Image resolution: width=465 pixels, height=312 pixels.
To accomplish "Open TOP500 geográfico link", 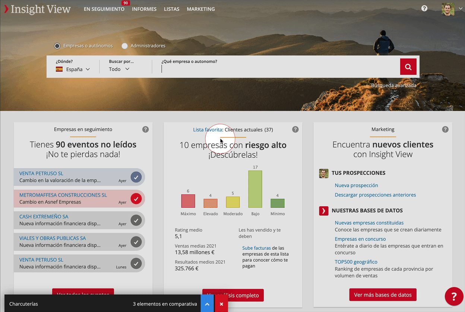I will coord(356,262).
